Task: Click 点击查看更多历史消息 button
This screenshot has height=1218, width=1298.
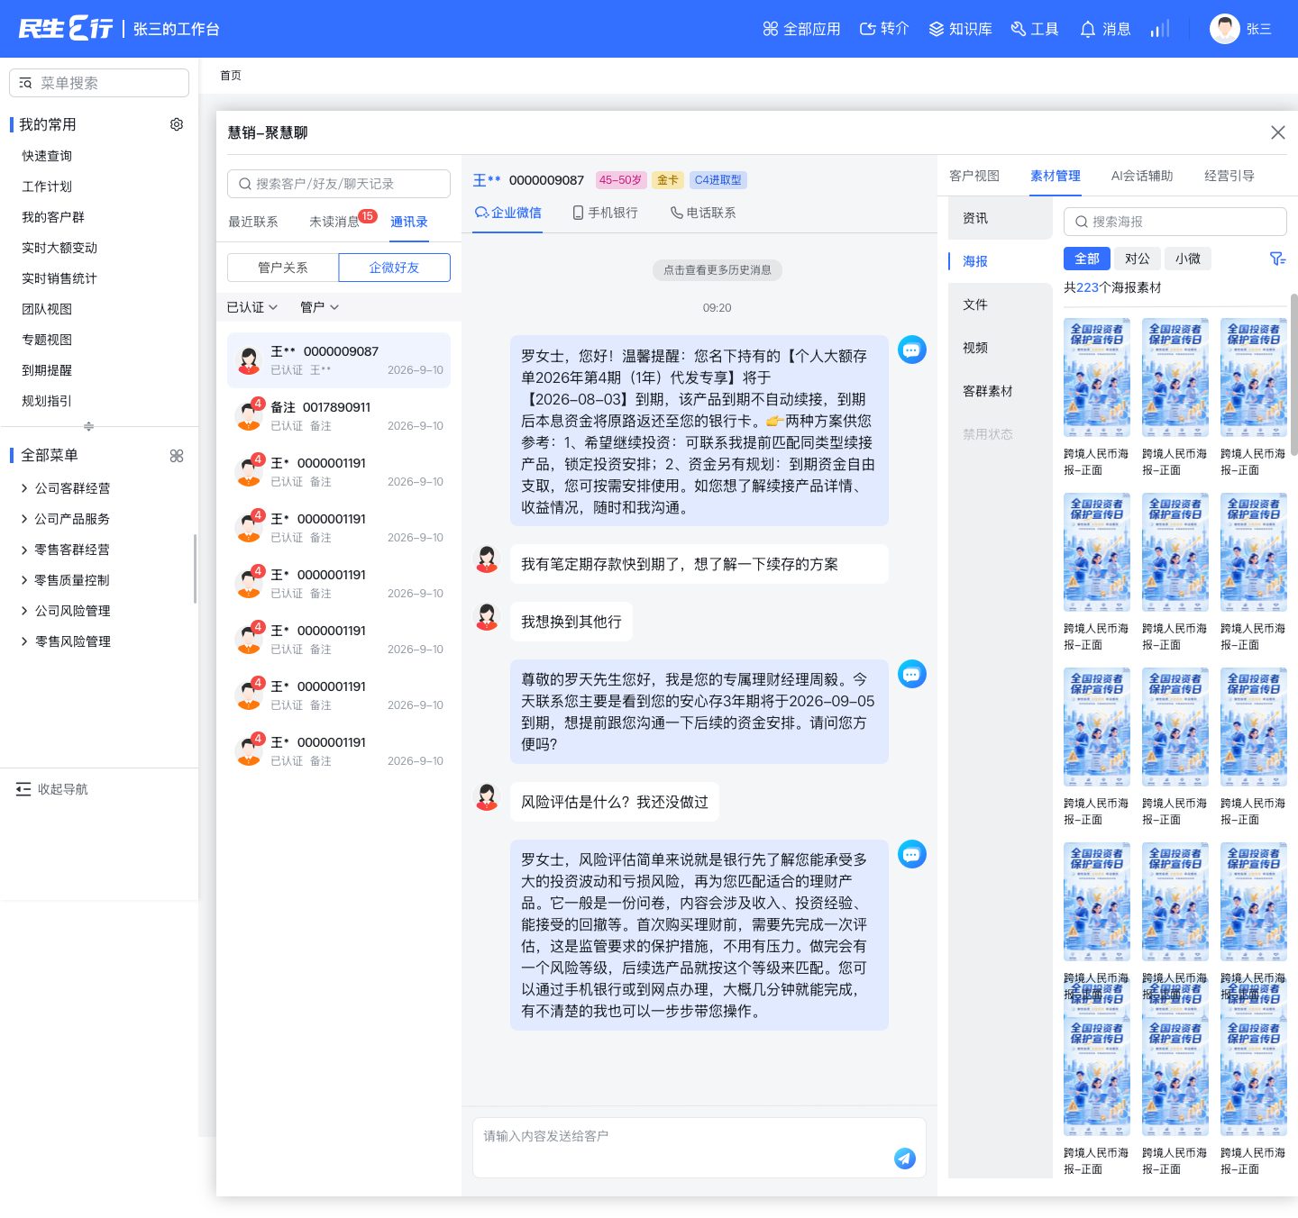Action: coord(718,269)
